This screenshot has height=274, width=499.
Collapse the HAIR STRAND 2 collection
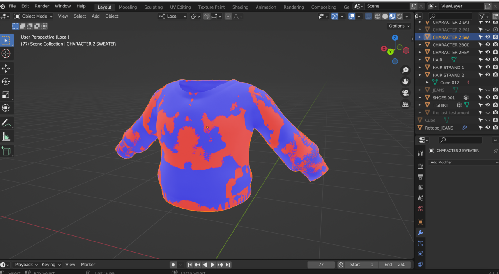(420, 75)
